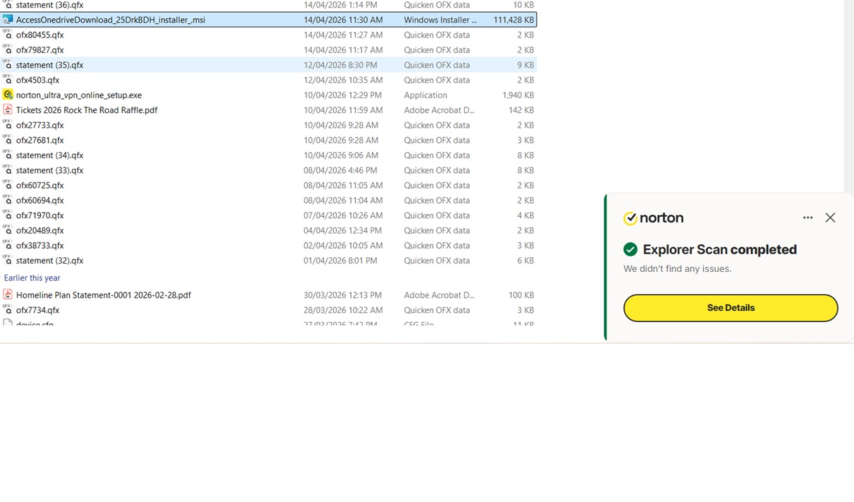Click the norton_ultra_vpn_online_setup.exe icon

coord(8,95)
